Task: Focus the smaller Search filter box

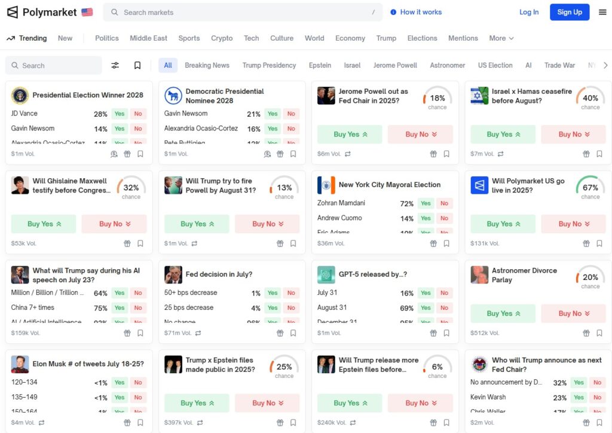Action: [53, 65]
